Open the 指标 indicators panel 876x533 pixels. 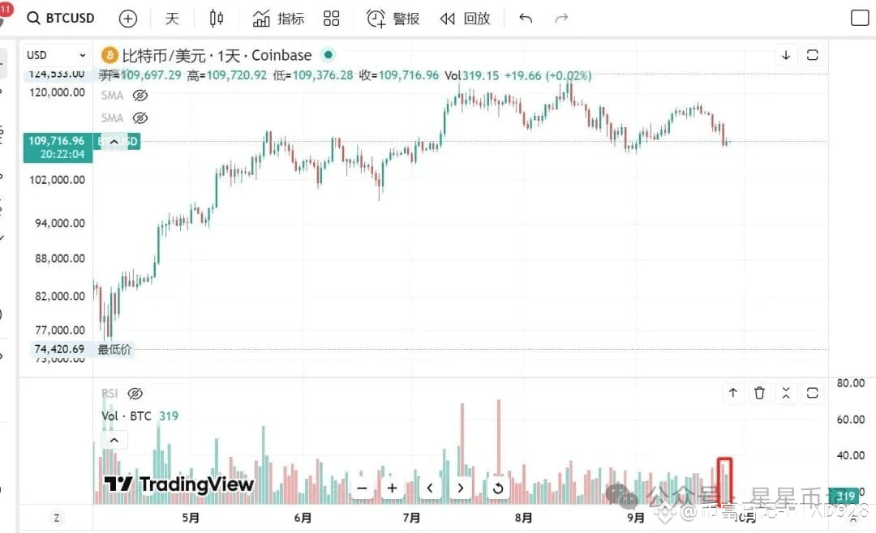point(278,19)
